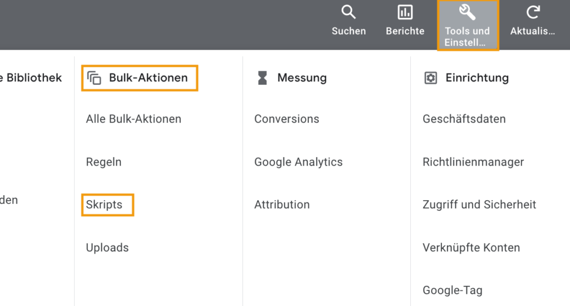This screenshot has height=306, width=570.
Task: Open Zugriff und Sicherheit
Action: pos(479,205)
